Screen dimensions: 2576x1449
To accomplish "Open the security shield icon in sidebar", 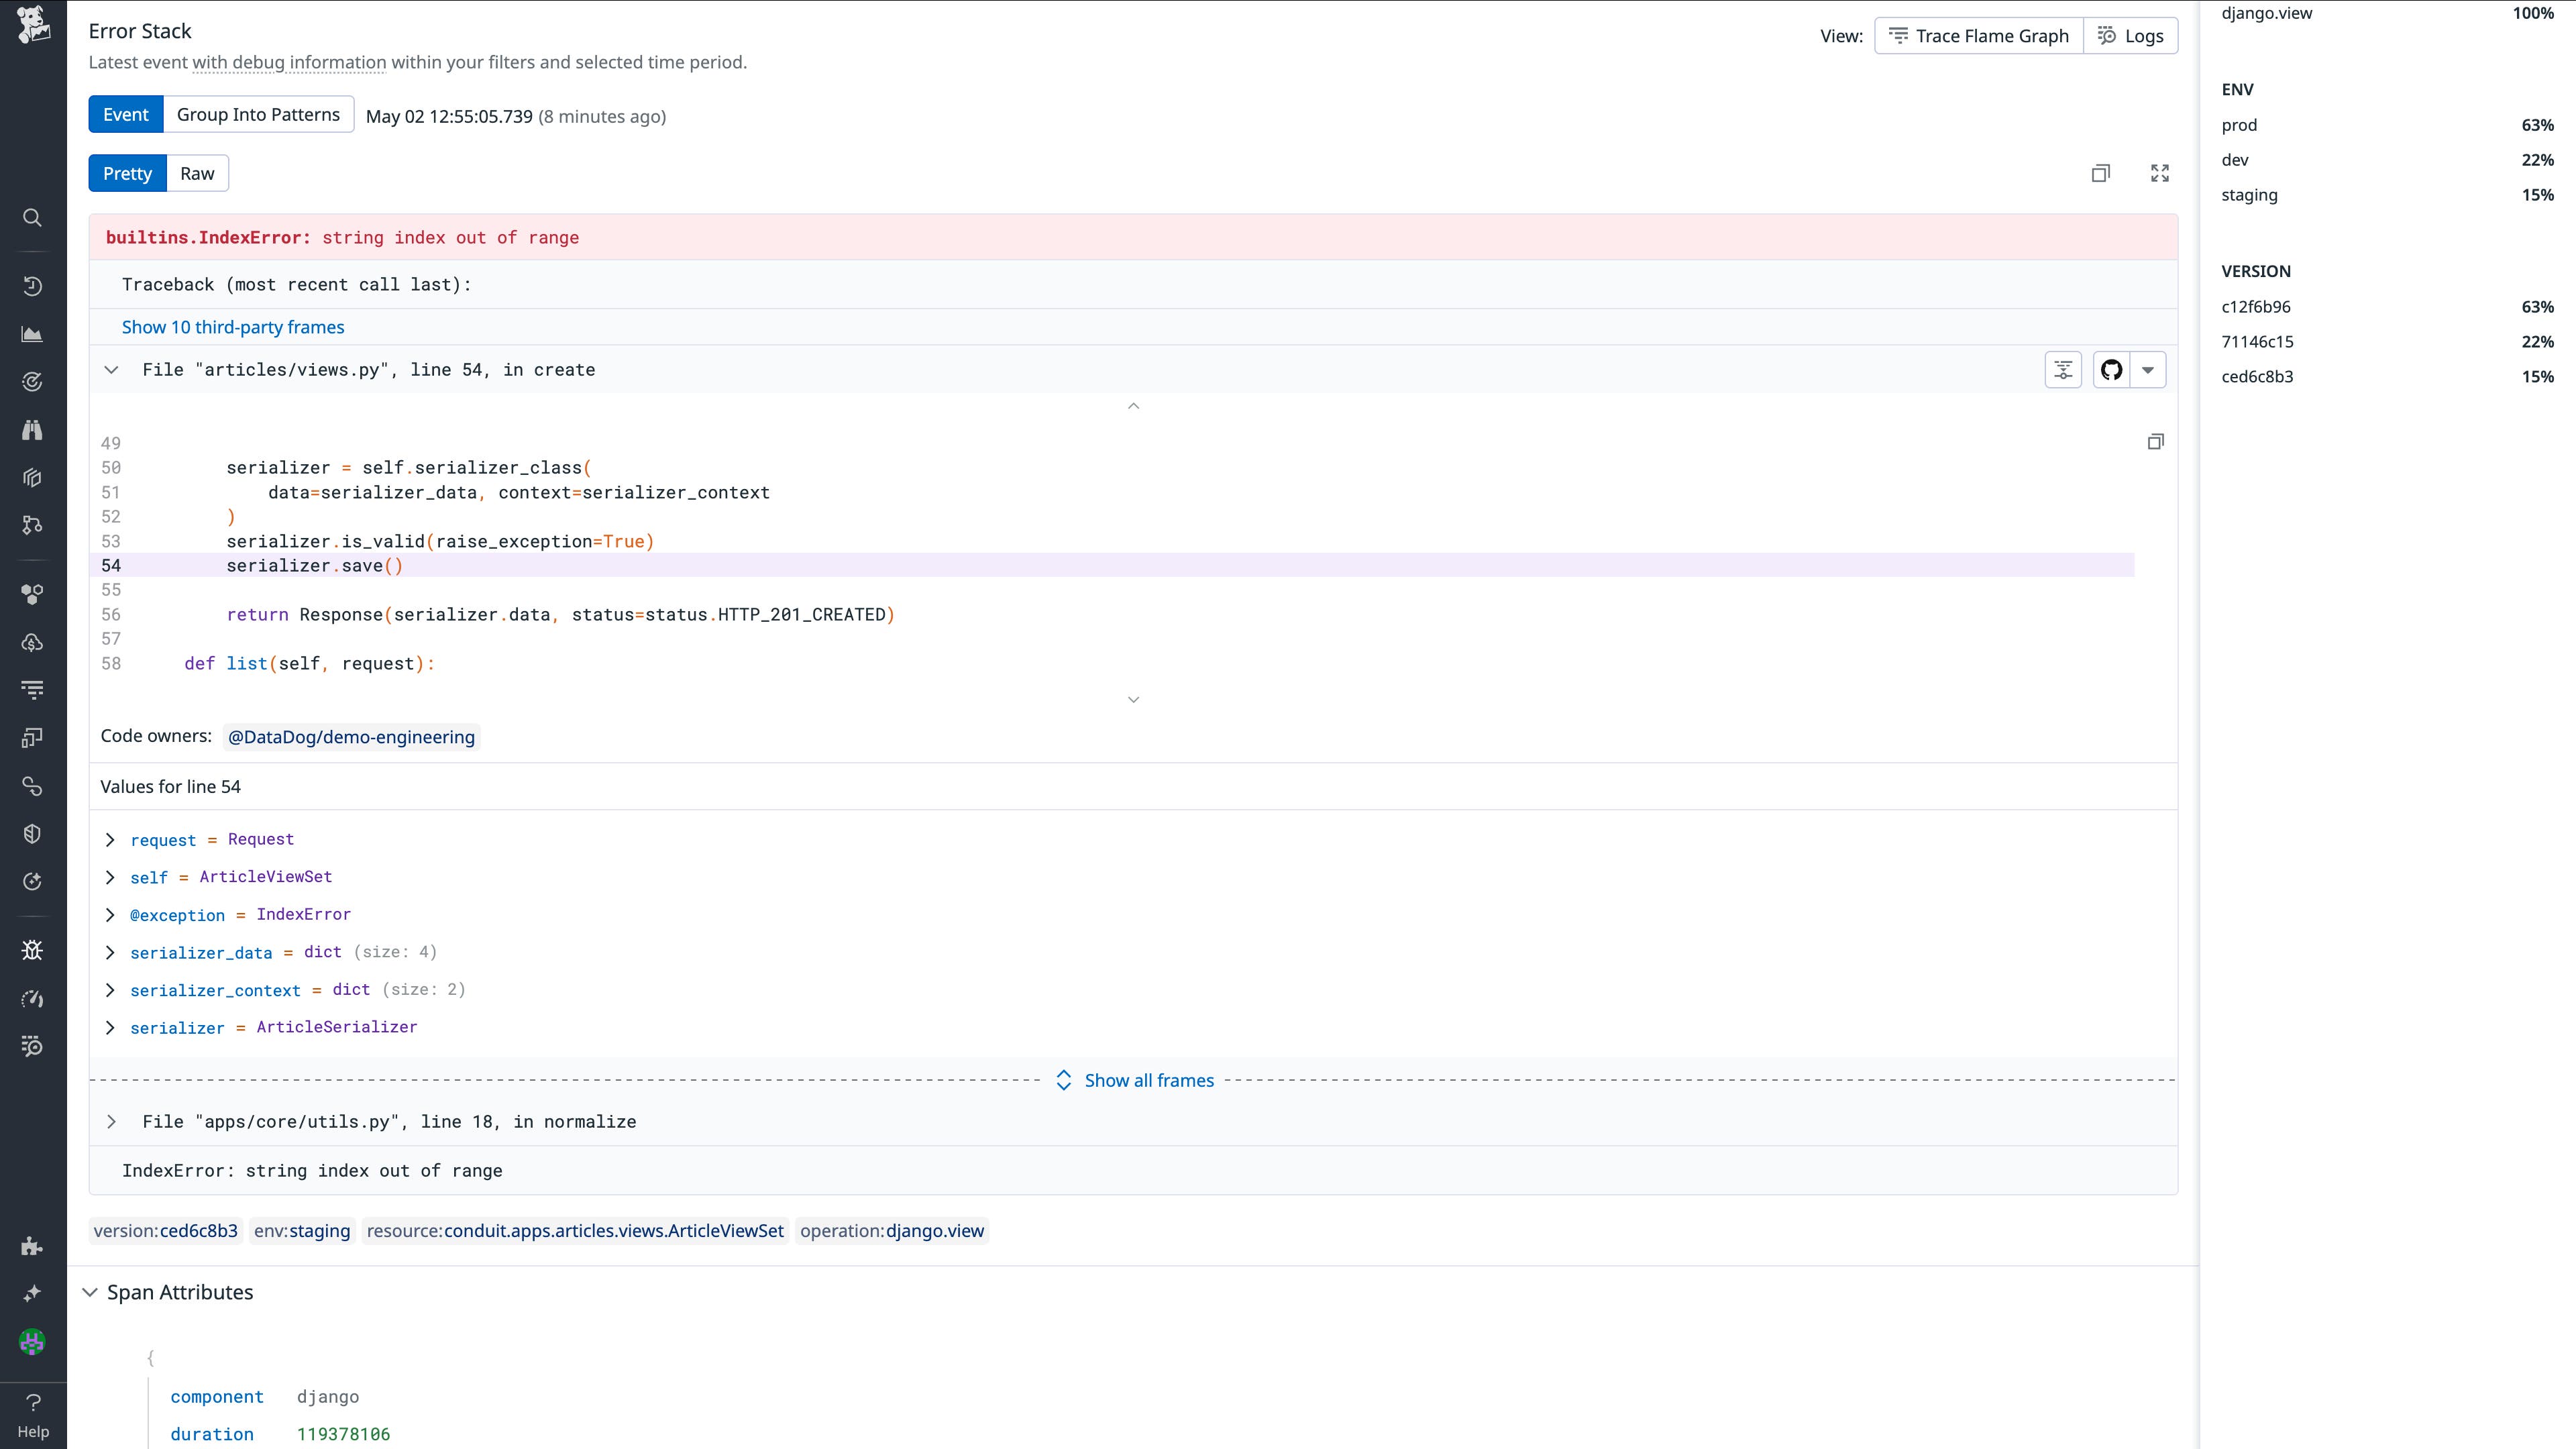I will (32, 832).
